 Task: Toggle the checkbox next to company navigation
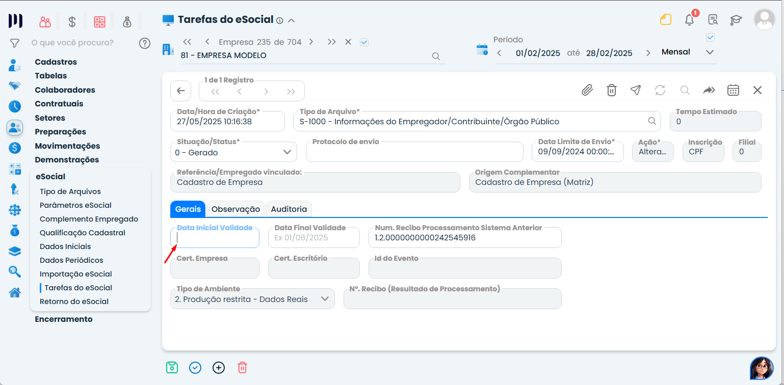(x=364, y=42)
